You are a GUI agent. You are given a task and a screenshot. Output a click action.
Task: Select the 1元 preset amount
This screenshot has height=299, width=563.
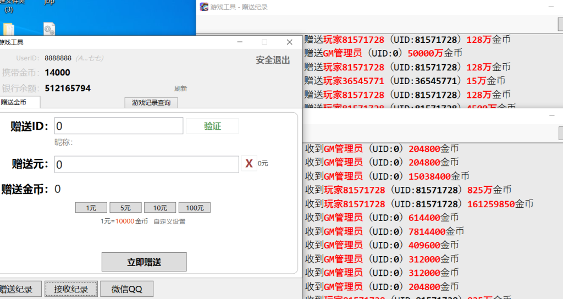(x=91, y=208)
